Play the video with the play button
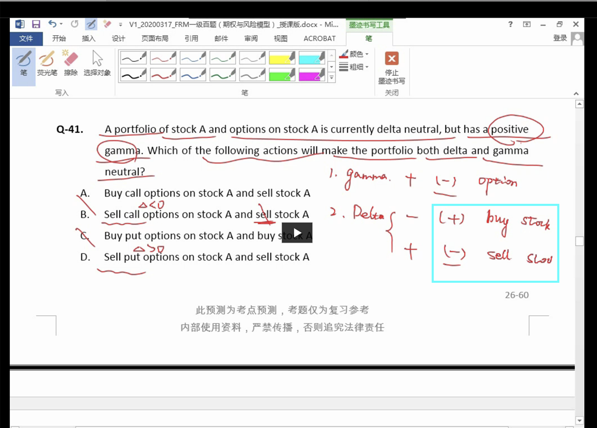Image resolution: width=597 pixels, height=428 pixels. click(x=297, y=232)
